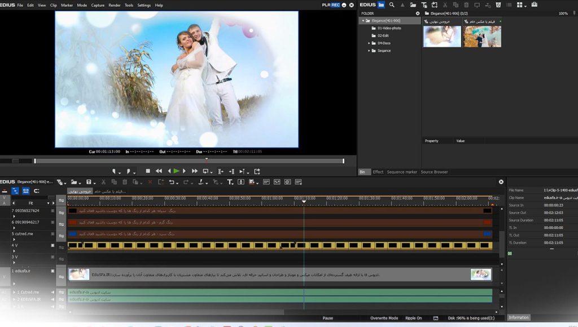Open the Save project dropdown arrow

click(94, 183)
